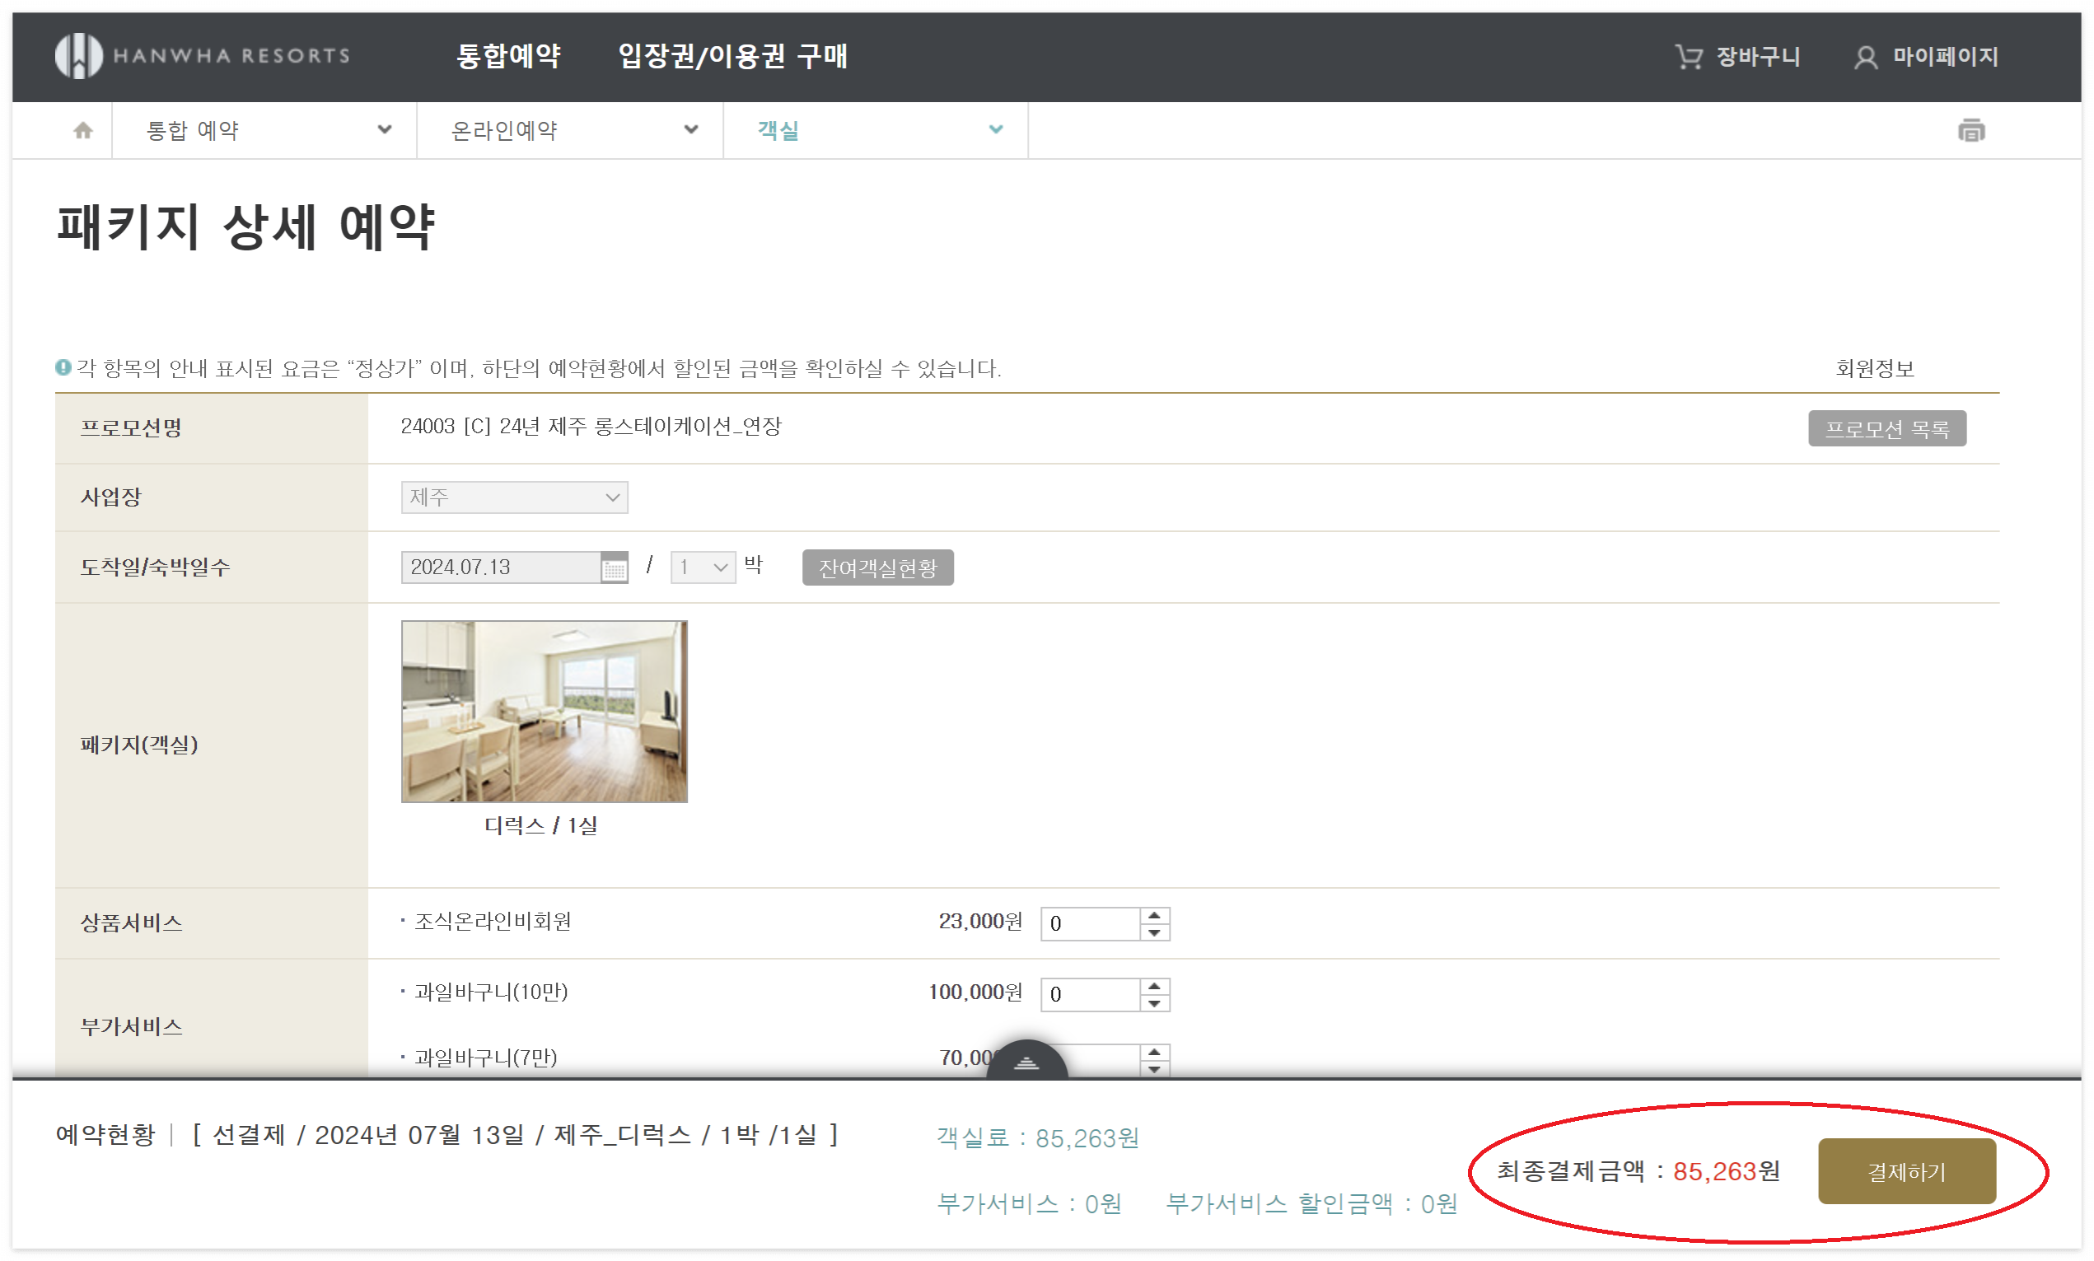Click the 프로모션 목록 button
The height and width of the screenshot is (1261, 2094).
pyautogui.click(x=1886, y=428)
